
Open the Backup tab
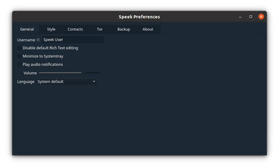[124, 29]
